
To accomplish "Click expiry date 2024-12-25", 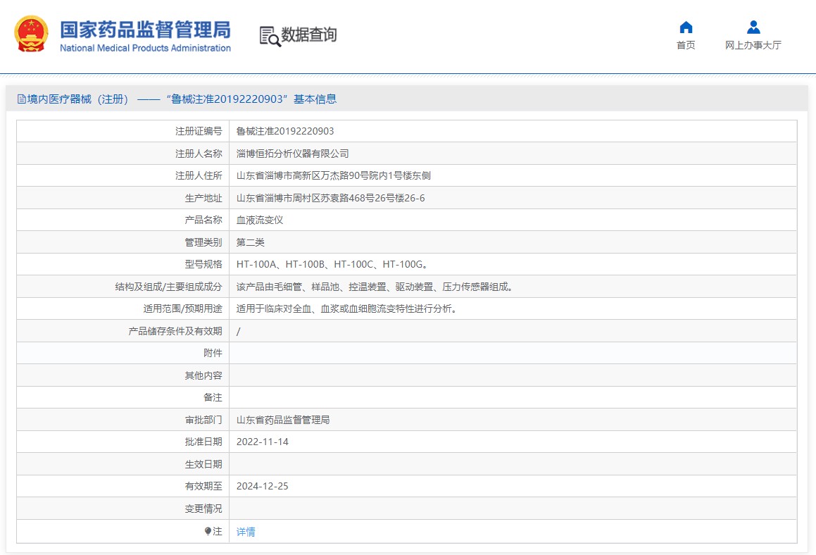I will [263, 486].
